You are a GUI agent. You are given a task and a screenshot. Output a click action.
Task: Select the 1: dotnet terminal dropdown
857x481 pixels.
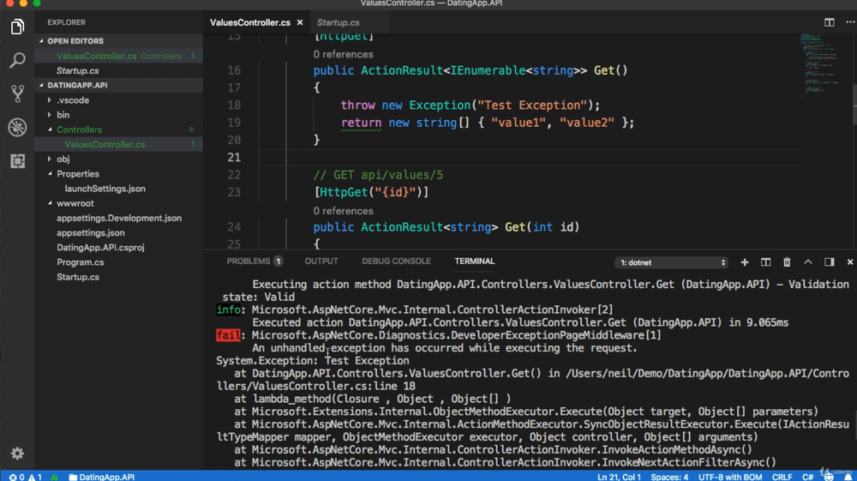(672, 262)
